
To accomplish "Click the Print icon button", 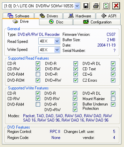I will point(96,6).
